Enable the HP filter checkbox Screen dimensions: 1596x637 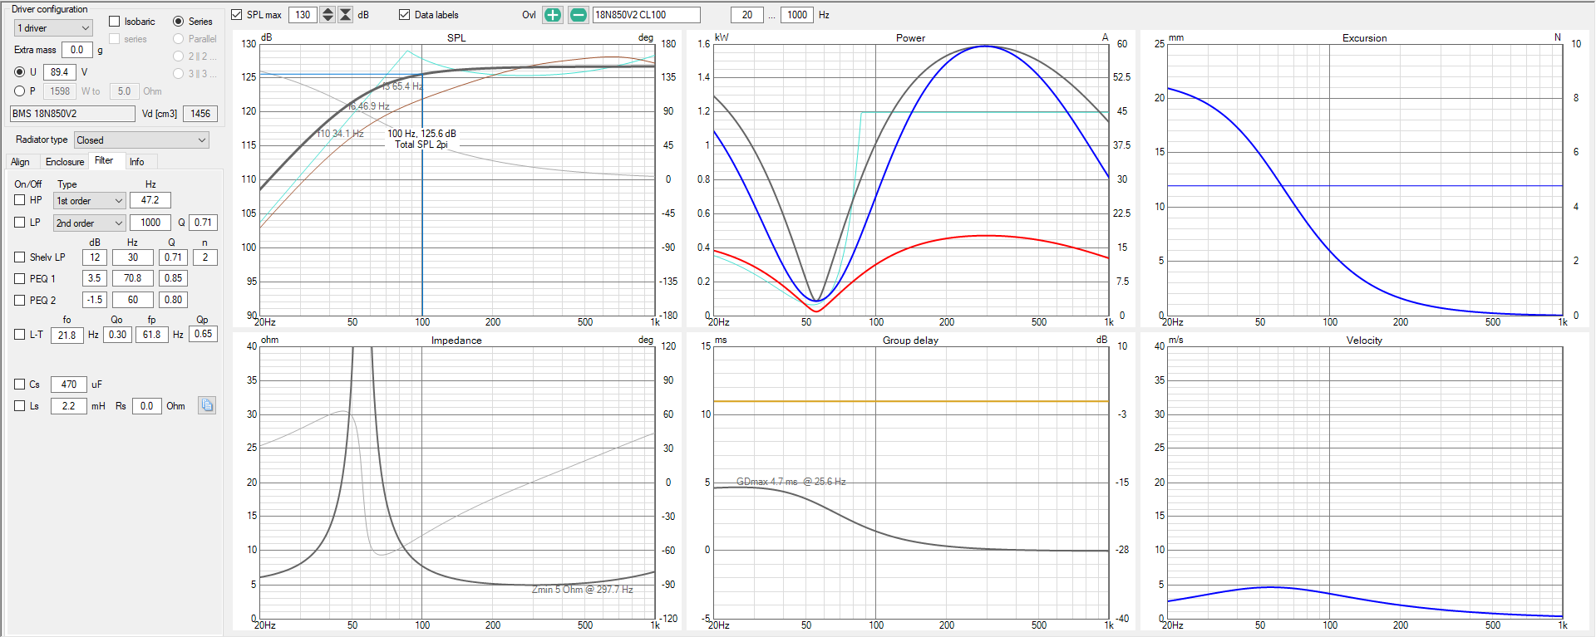(20, 200)
